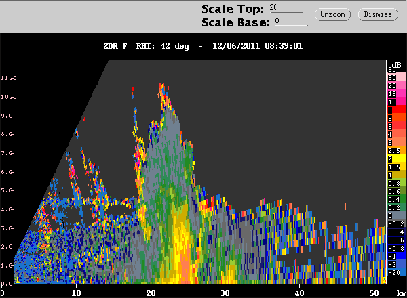
Task: Edit the Scale Base value field
Action: pos(291,22)
